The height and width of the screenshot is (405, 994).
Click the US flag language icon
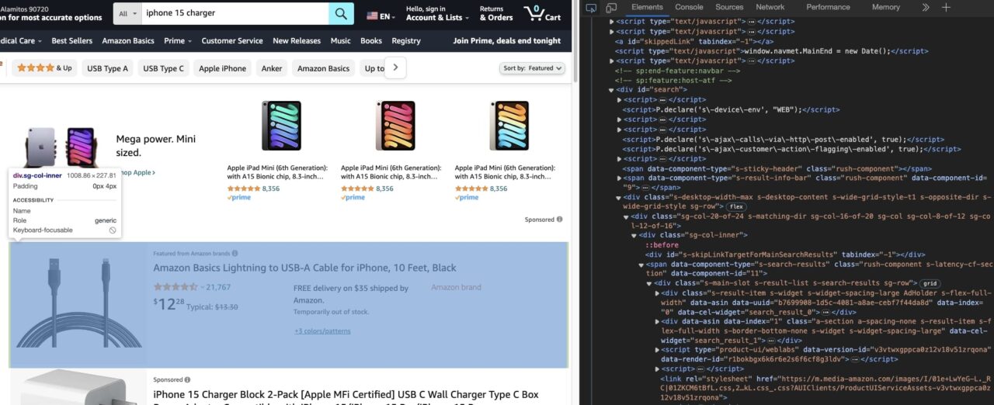(373, 16)
